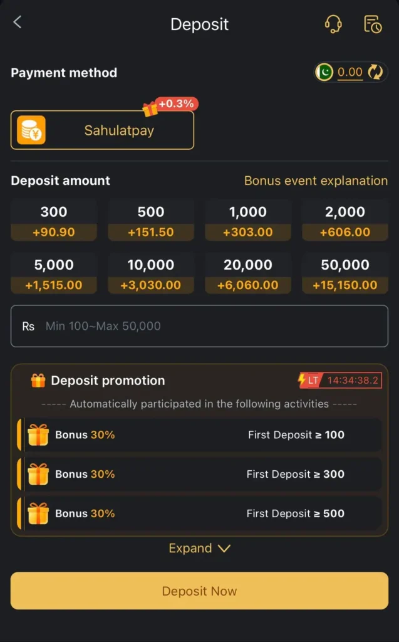
Task: Tap the Pakistan flag currency icon
Action: coord(324,72)
